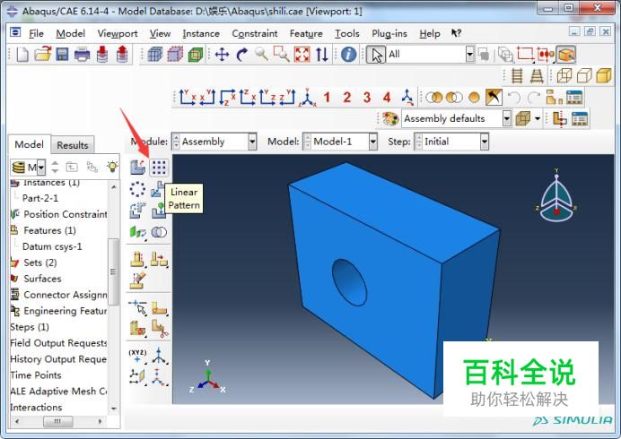Toggle the perspective view ladder icon
Image resolution: width=621 pixels, height=439 pixels.
pos(537,75)
